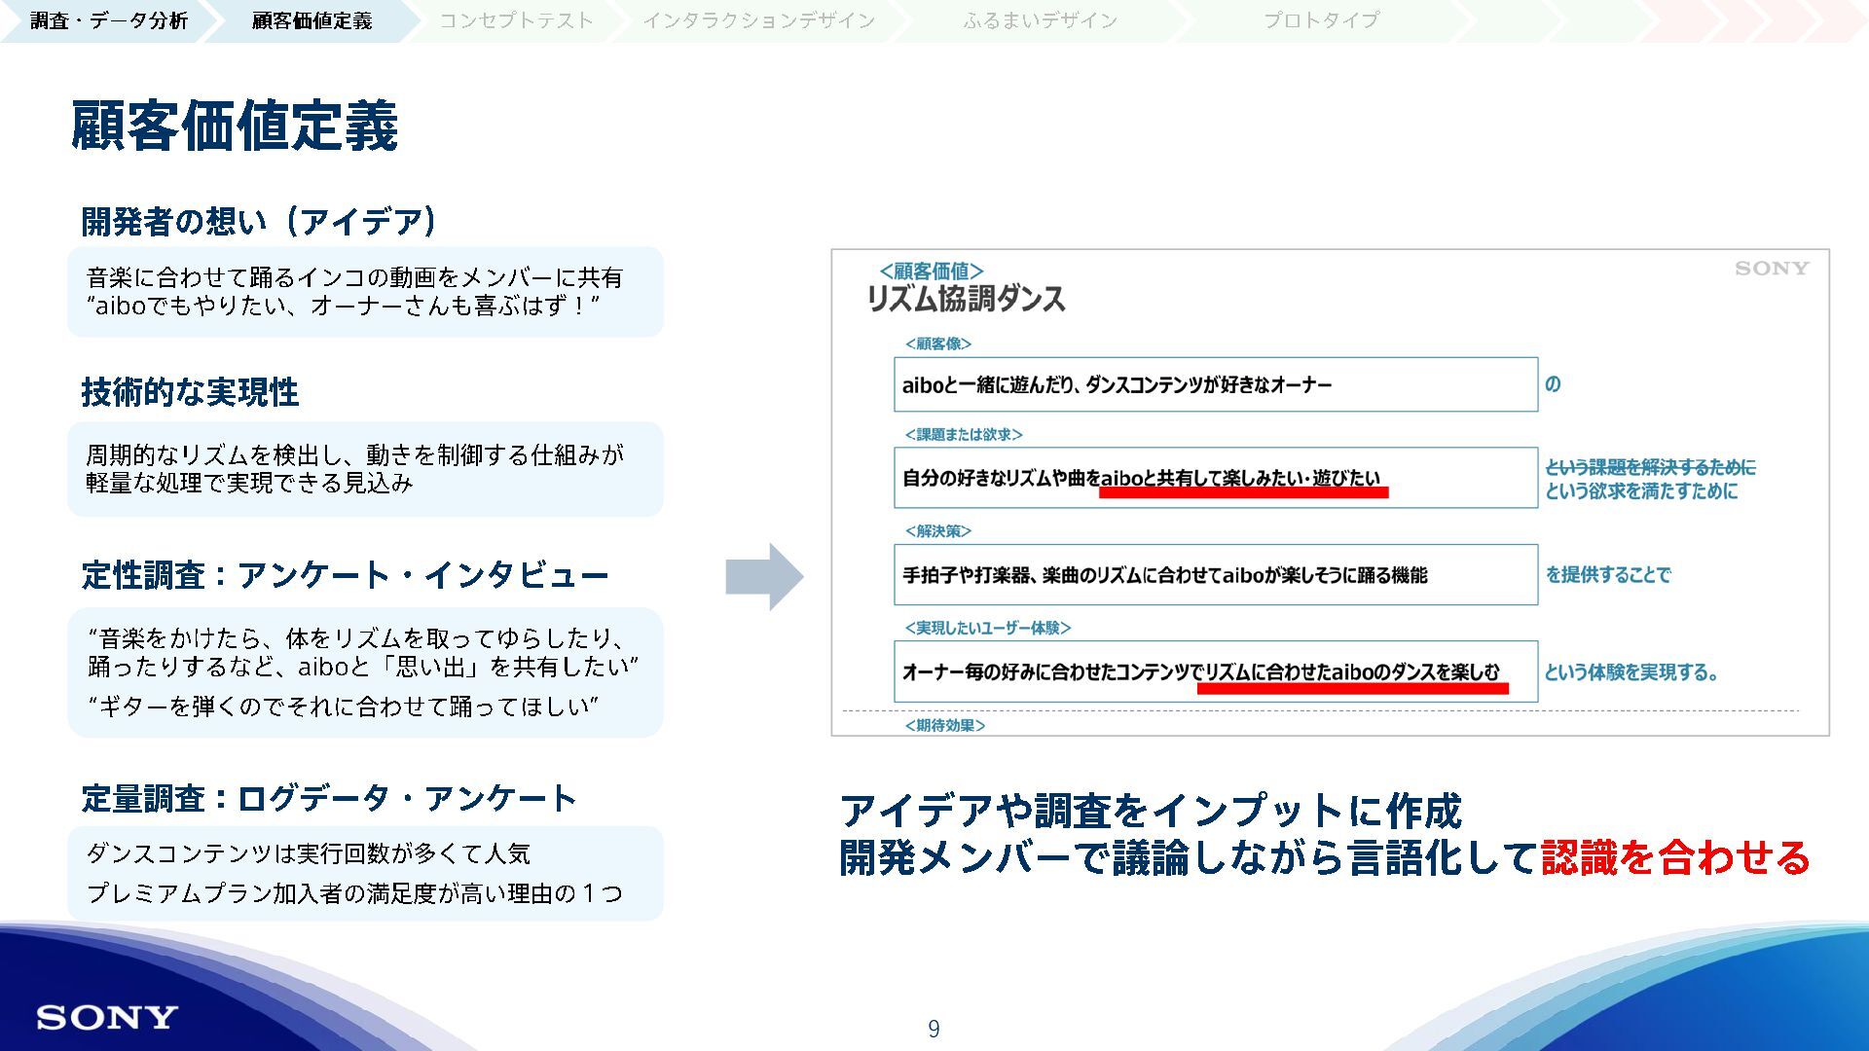The height and width of the screenshot is (1051, 1869).
Task: Click the 定性調査:アンケート・インタビュー heading
Action: (345, 575)
